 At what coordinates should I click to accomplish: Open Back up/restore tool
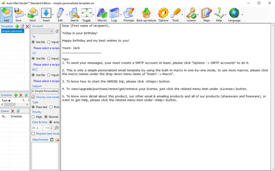tap(146, 13)
